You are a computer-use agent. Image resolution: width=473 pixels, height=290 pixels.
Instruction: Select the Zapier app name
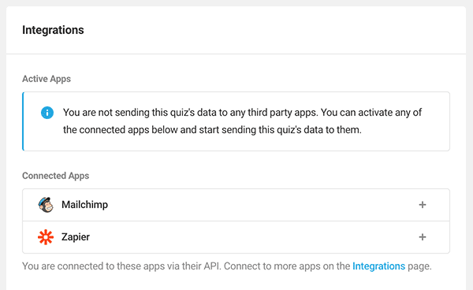tap(76, 237)
